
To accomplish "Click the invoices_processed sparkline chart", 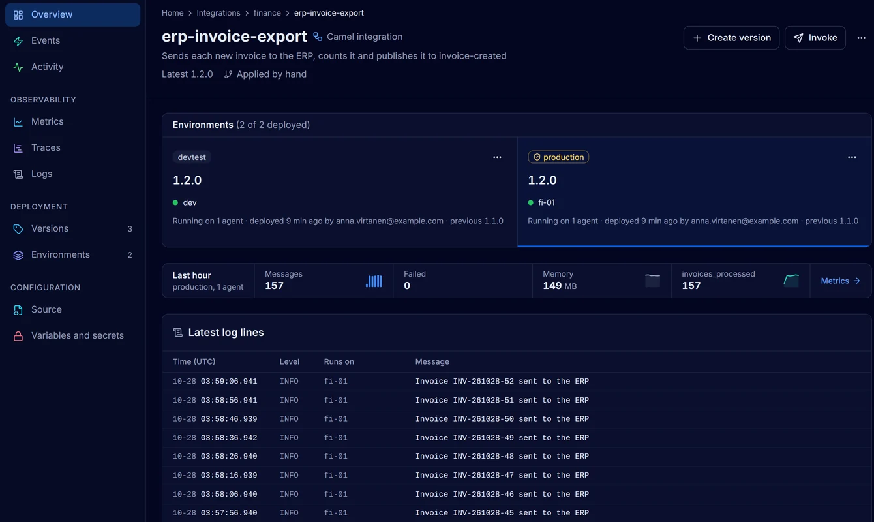I will (791, 281).
